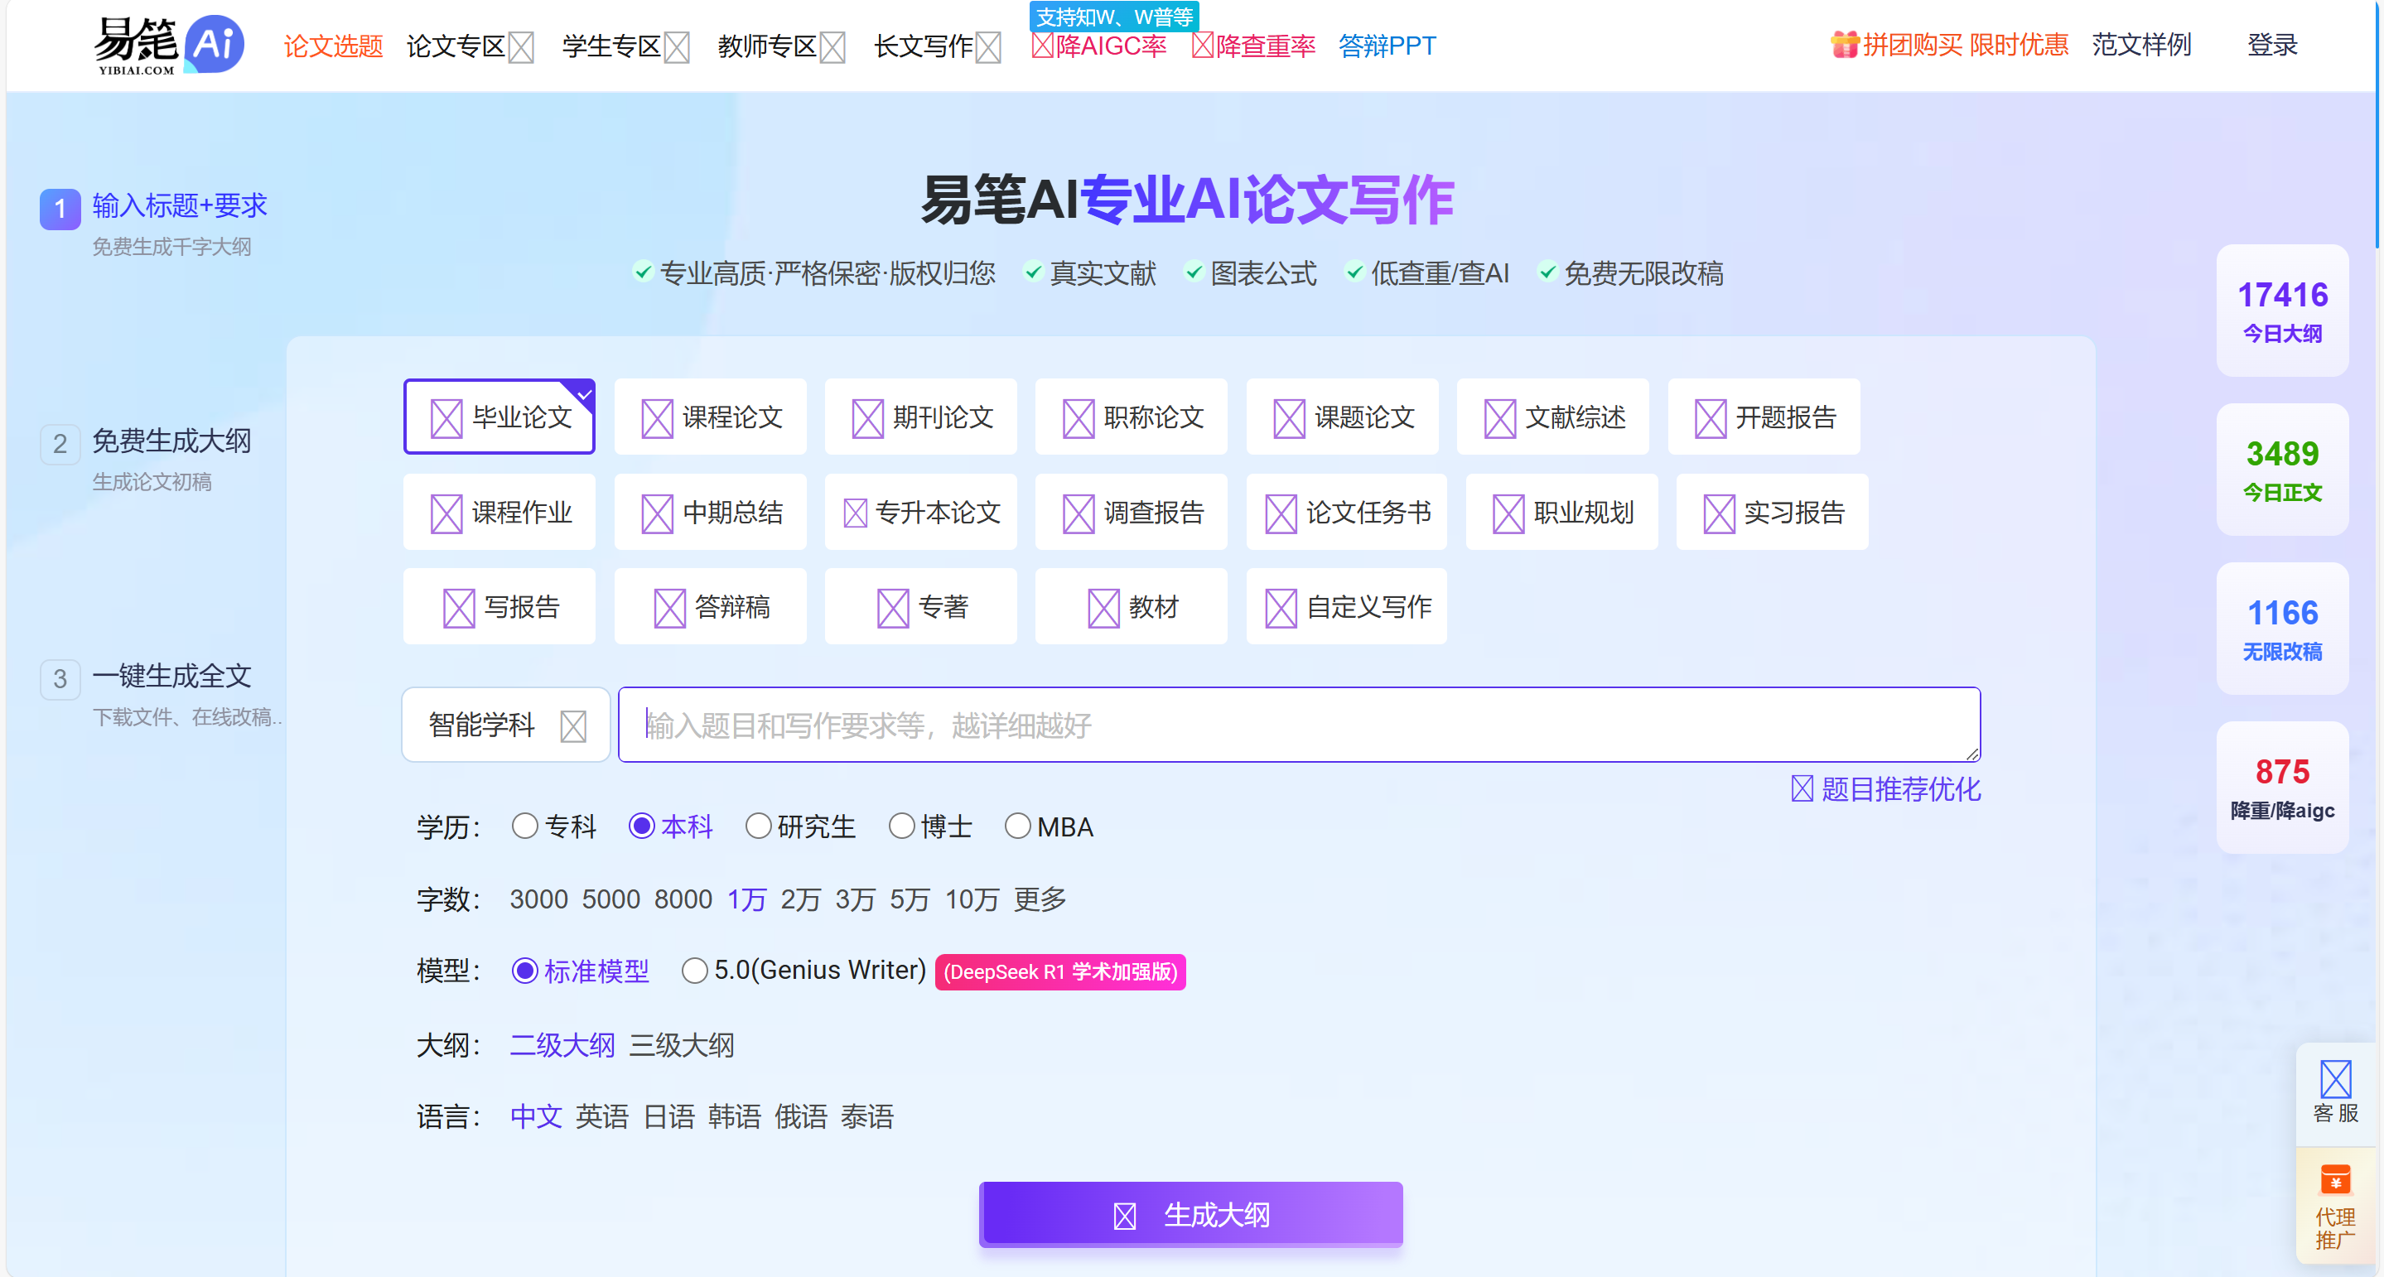Open the 降AIGC率 nav item
Viewport: 2384px width, 1277px height.
pyautogui.click(x=1099, y=46)
